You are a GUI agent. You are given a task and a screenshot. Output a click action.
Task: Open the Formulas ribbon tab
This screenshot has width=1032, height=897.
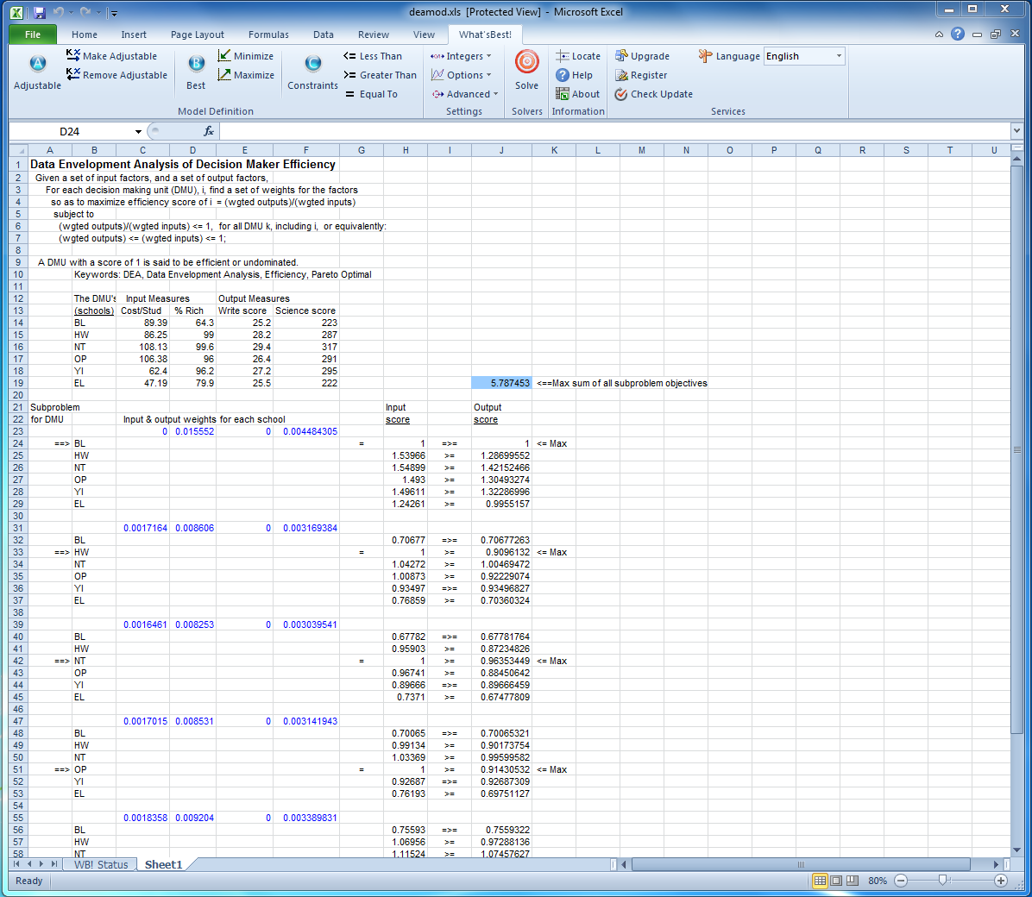268,34
